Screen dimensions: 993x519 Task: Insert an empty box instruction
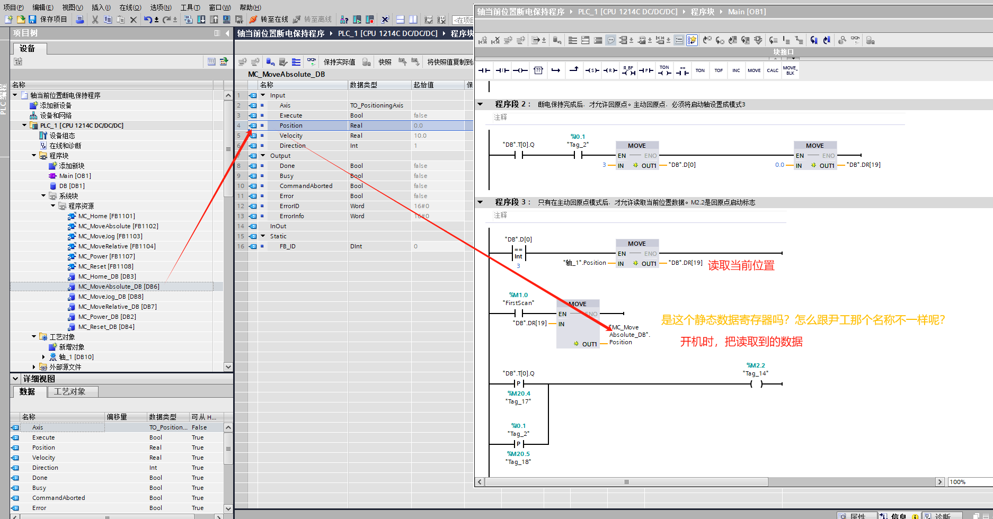[x=538, y=70]
